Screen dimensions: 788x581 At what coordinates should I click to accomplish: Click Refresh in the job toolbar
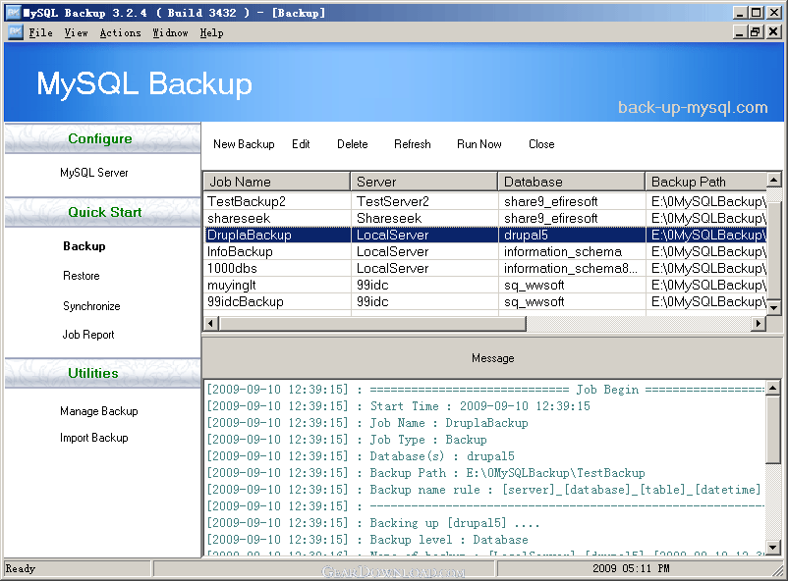pyautogui.click(x=412, y=144)
